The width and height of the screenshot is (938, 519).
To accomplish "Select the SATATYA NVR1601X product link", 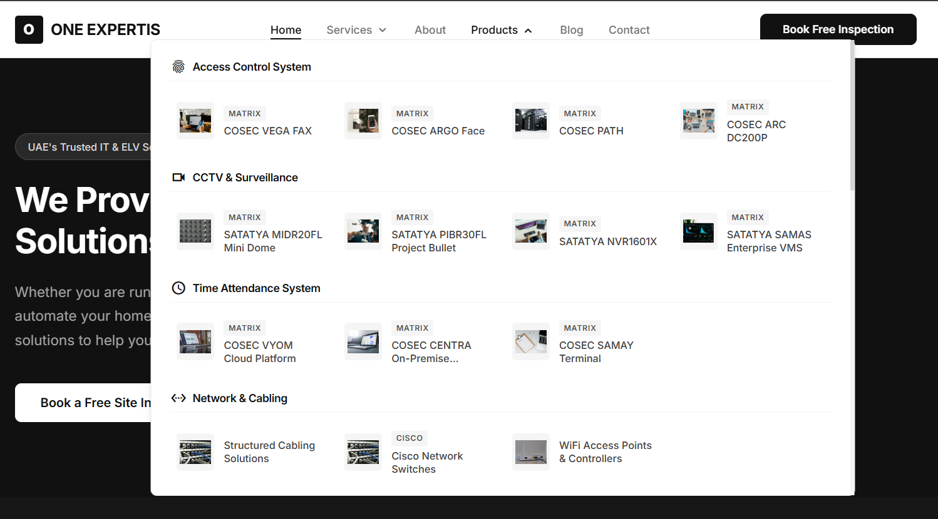I will click(608, 241).
